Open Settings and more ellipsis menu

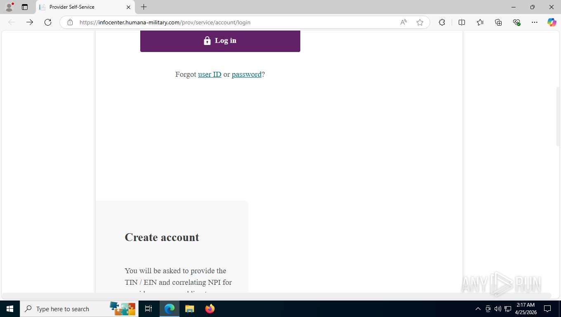click(x=535, y=22)
